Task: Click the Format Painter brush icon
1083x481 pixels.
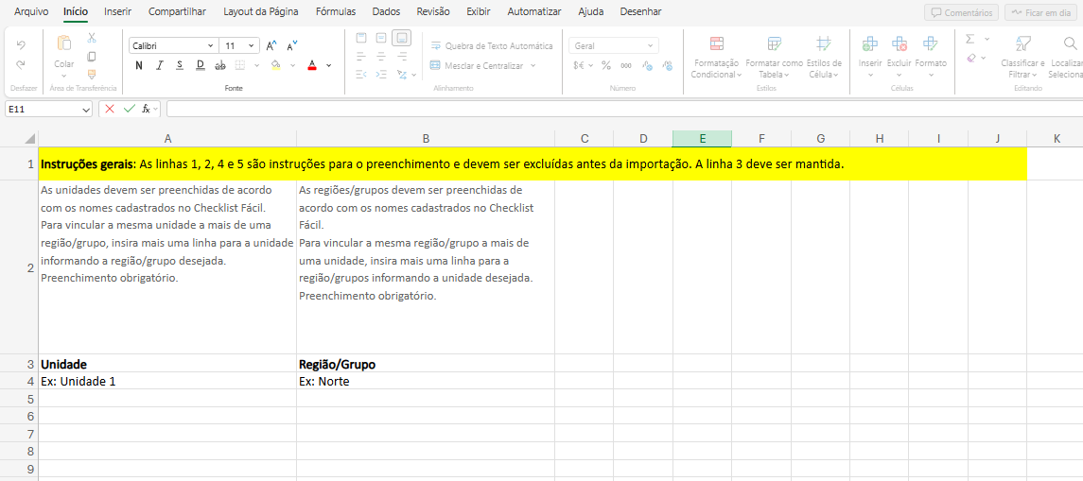Action: (91, 74)
